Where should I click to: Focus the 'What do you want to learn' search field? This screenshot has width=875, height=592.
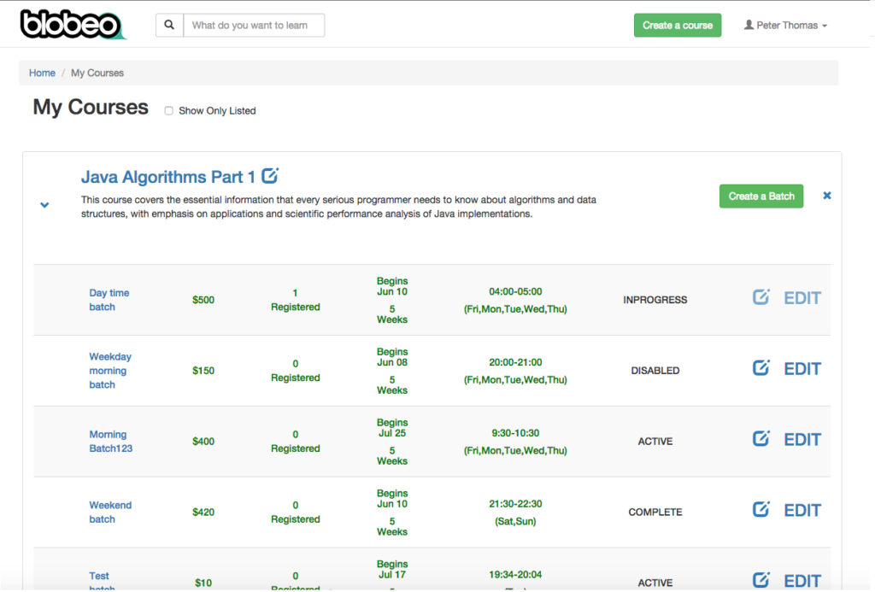(254, 26)
